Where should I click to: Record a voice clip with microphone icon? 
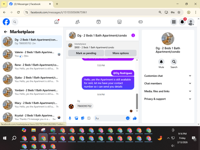70,118
